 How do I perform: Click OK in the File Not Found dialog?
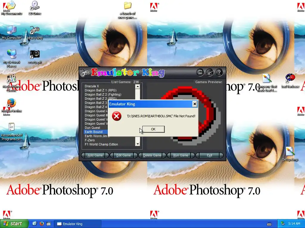point(153,129)
